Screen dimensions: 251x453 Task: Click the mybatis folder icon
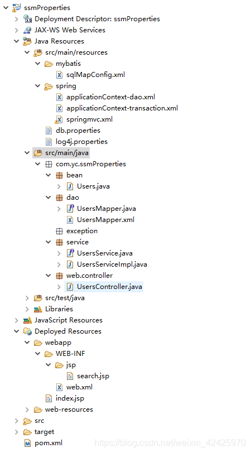click(49, 64)
